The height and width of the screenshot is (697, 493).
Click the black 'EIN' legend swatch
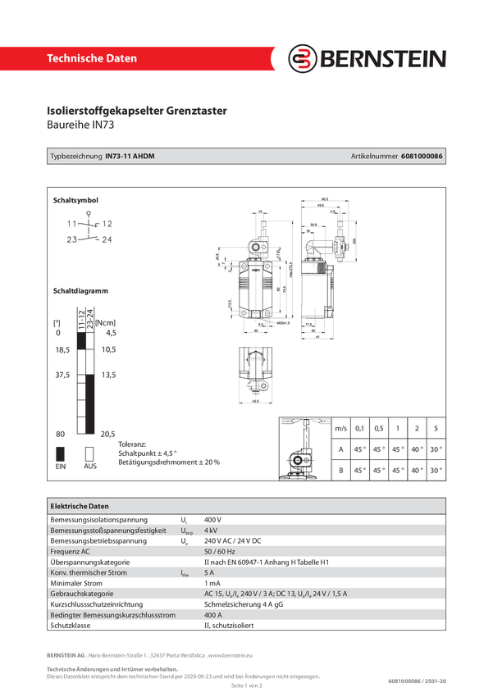click(x=60, y=453)
